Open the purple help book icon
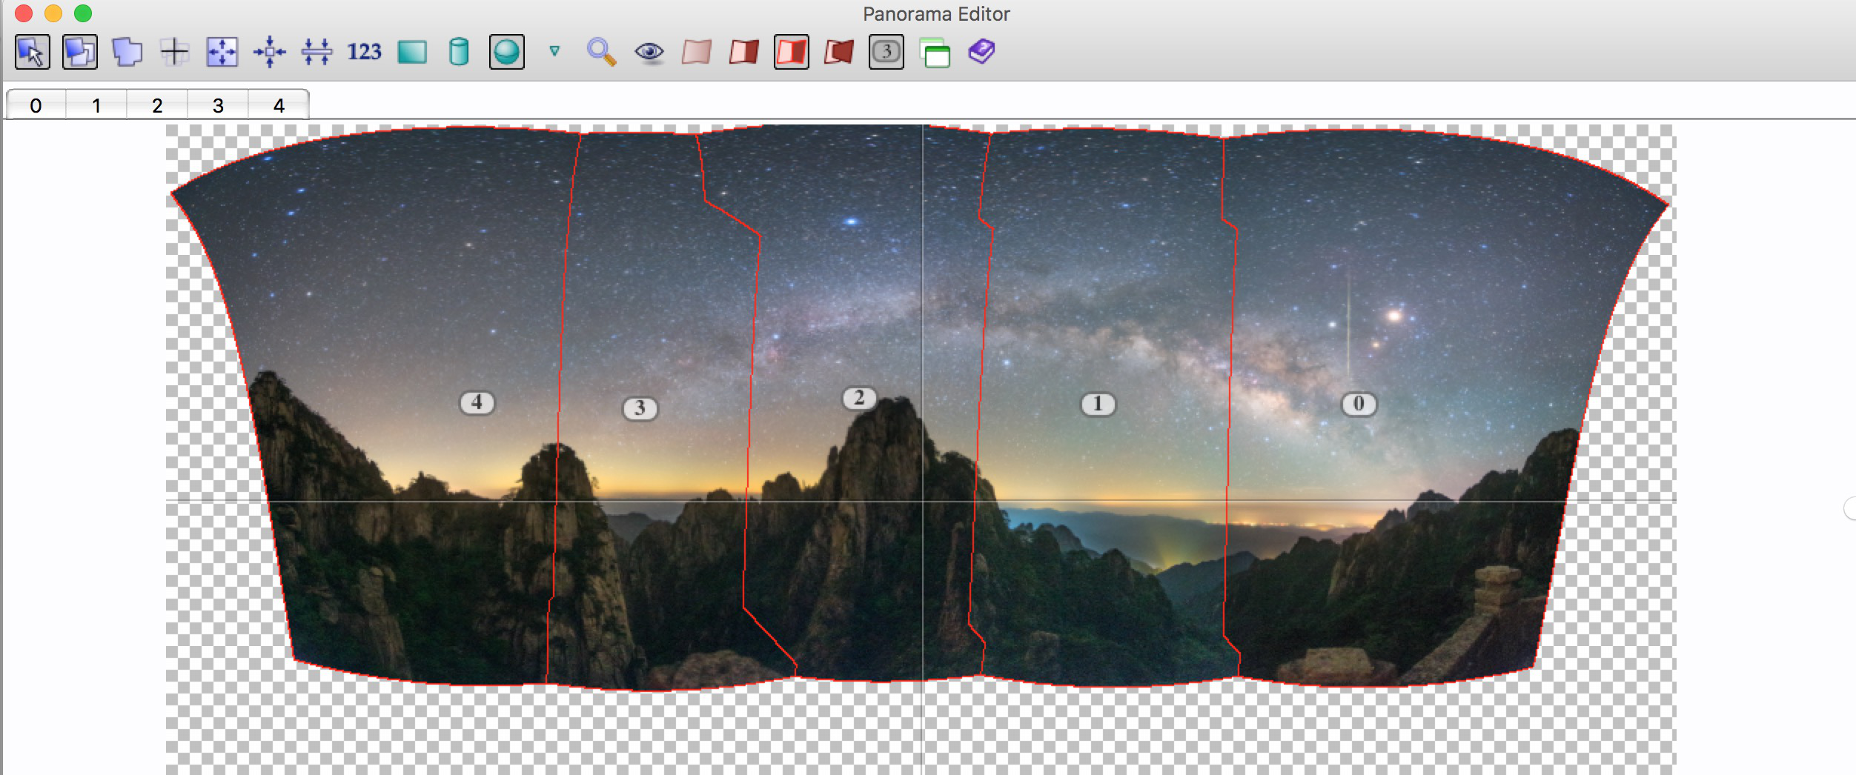 981,52
